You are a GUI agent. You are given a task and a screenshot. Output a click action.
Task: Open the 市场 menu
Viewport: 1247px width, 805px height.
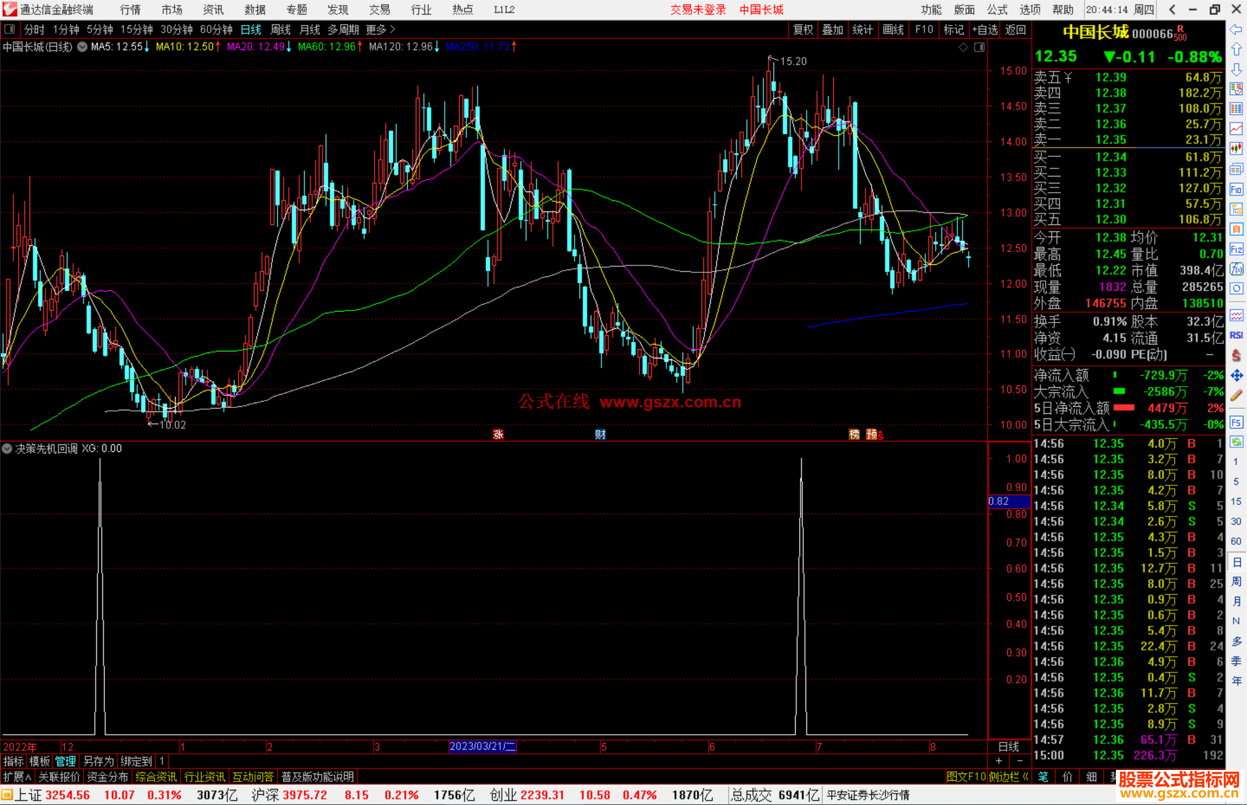[x=172, y=9]
